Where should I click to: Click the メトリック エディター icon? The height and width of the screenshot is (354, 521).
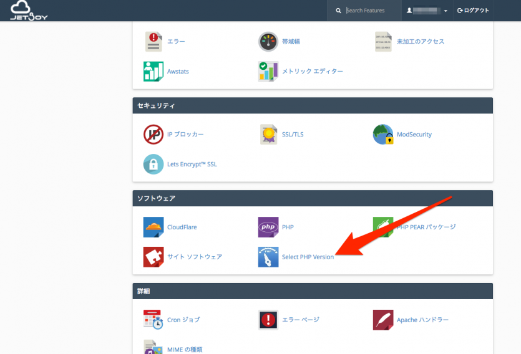coord(268,71)
